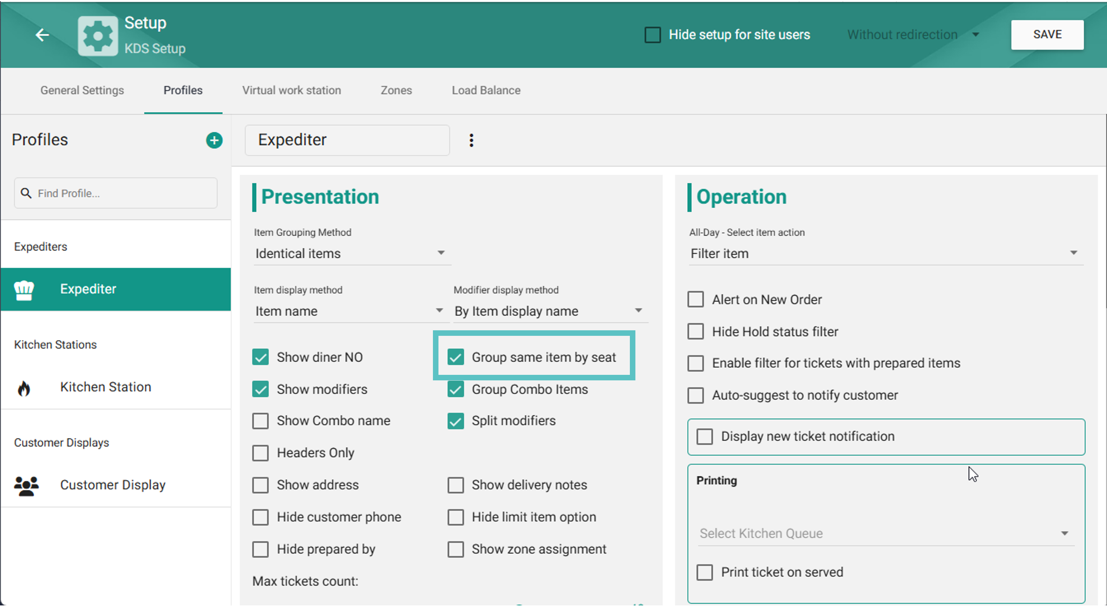Add a new profile with plus icon
Image resolution: width=1107 pixels, height=607 pixels.
(214, 140)
